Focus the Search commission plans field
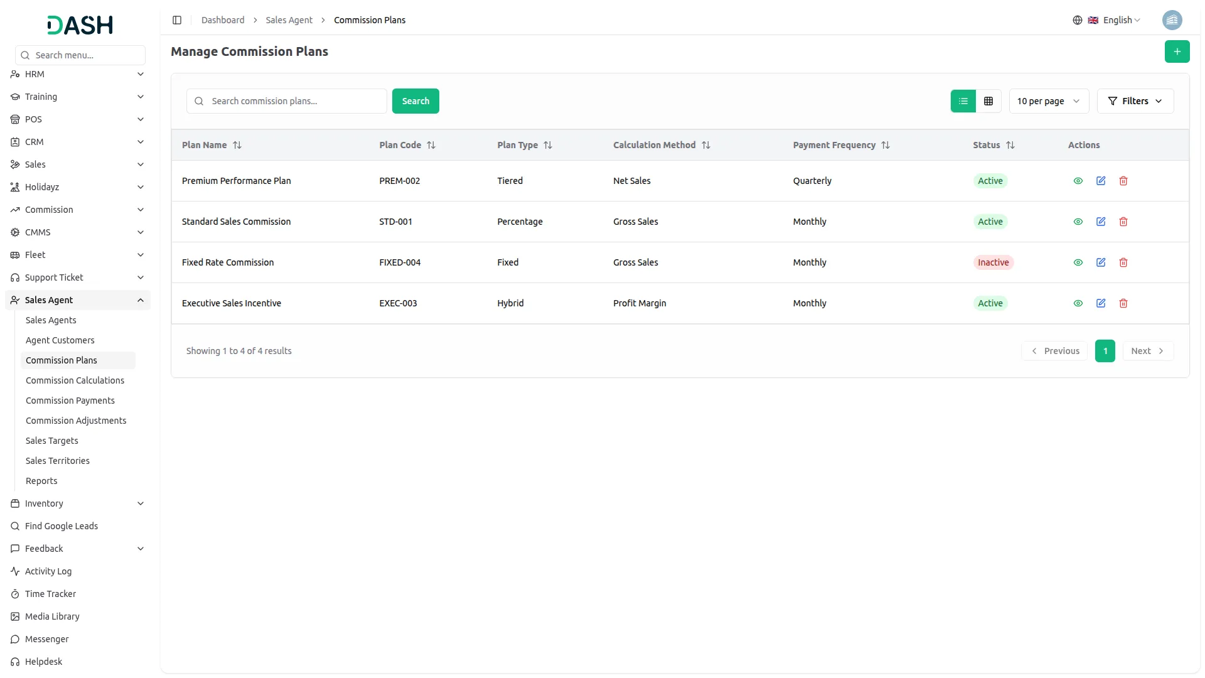Screen dimensions: 1205x678 coord(286,101)
